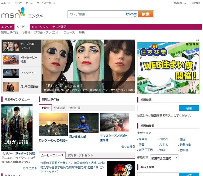Click the 住友林業 WEB住まい博 banner ad

coord(168,68)
